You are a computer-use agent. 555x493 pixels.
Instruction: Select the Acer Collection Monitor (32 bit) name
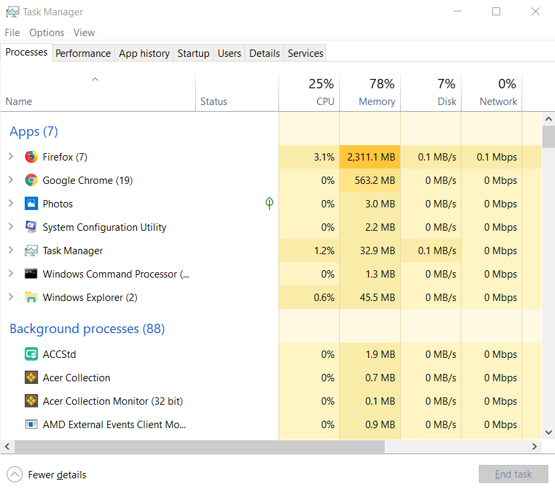113,401
